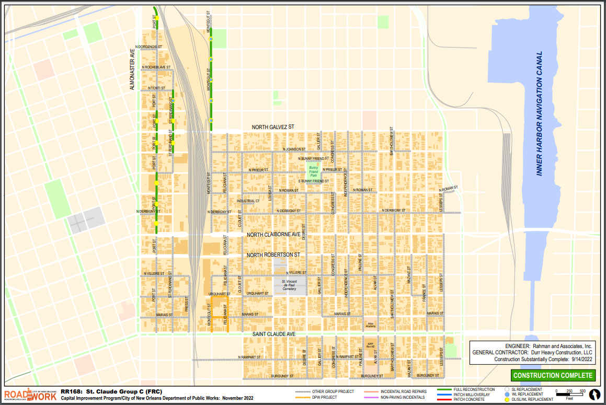Click the north arrow compass icon
The image size is (606, 405).
595,395
